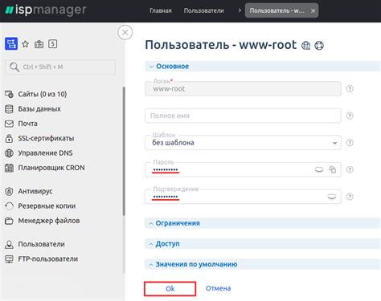
Task: Click the search magnifier icon
Action: tap(14, 67)
